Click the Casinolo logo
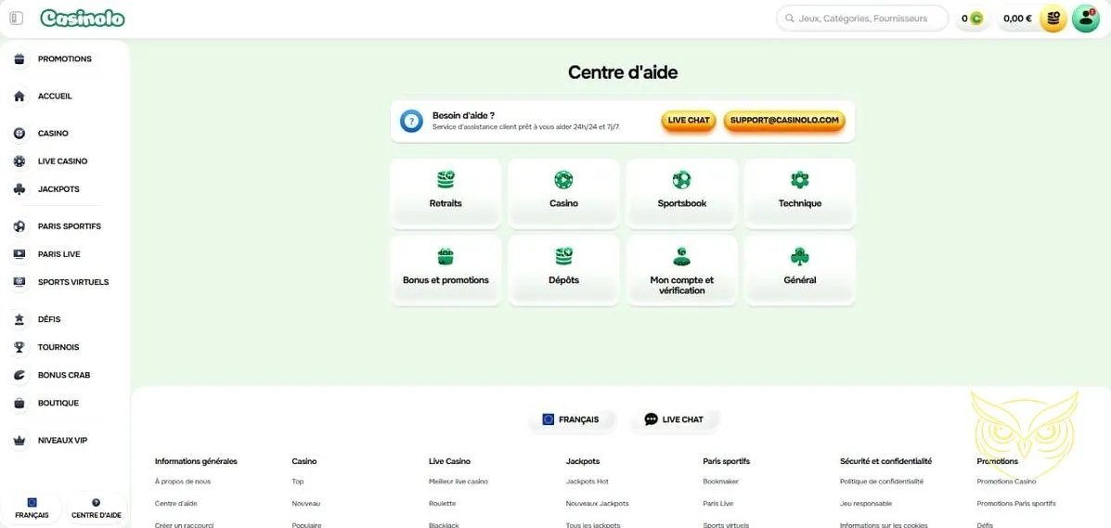The width and height of the screenshot is (1111, 528). point(83,19)
